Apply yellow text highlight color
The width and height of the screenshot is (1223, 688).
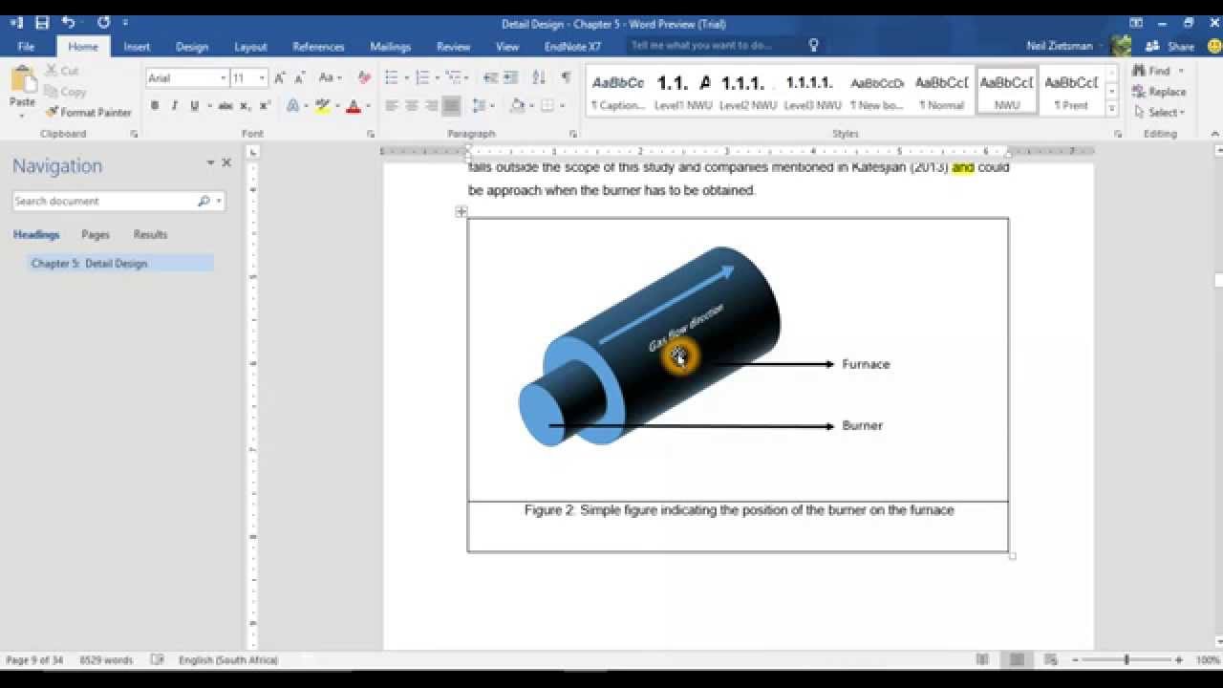[x=323, y=106]
